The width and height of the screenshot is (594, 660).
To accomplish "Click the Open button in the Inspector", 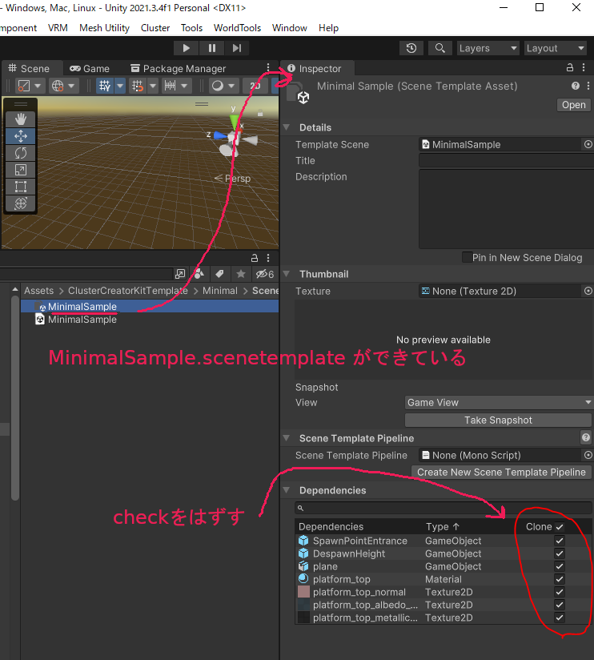I will coord(574,105).
